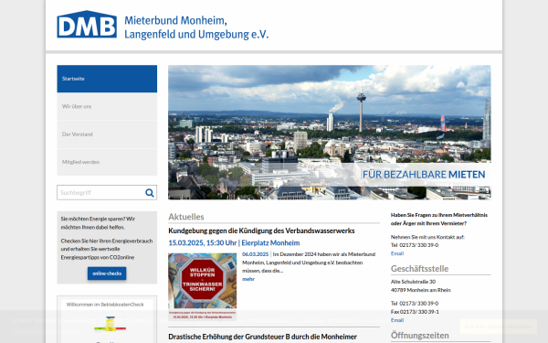Viewport: 548px width, 343px height.
Task: Click the Geschäftsstelle heading
Action: click(x=419, y=268)
